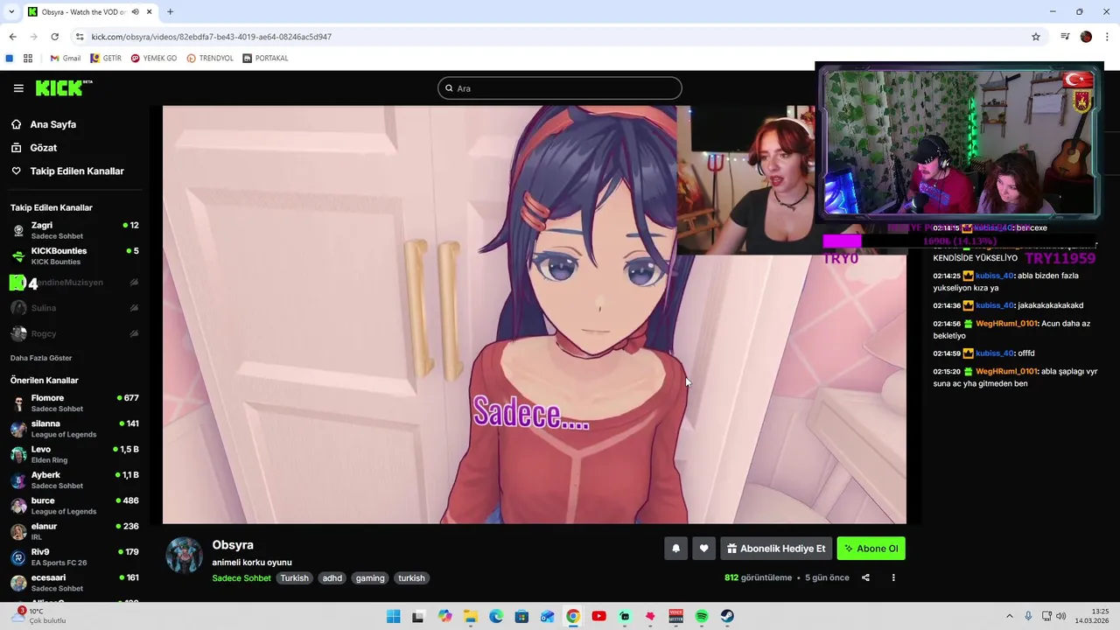This screenshot has height=630, width=1120.
Task: Mute the tab via speaker icon
Action: click(135, 12)
